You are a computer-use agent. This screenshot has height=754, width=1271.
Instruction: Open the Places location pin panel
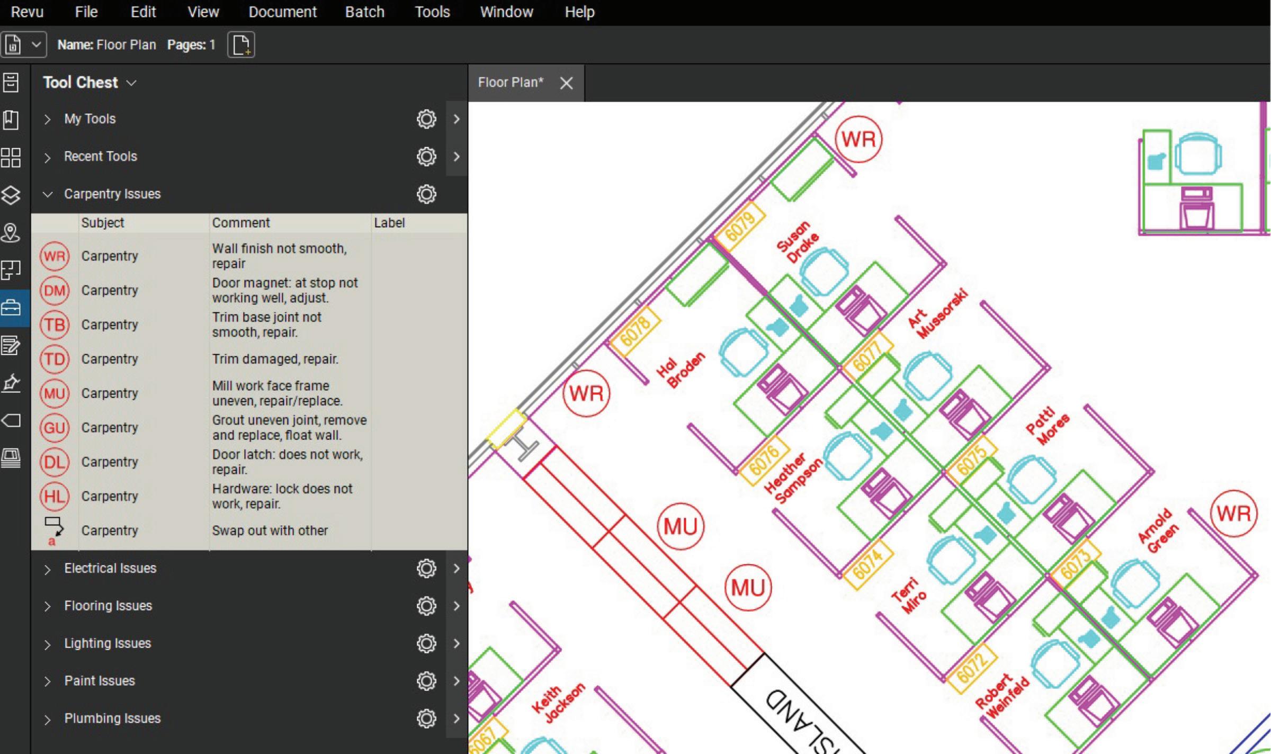[x=11, y=232]
